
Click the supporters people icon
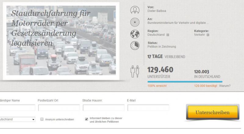click(135, 71)
